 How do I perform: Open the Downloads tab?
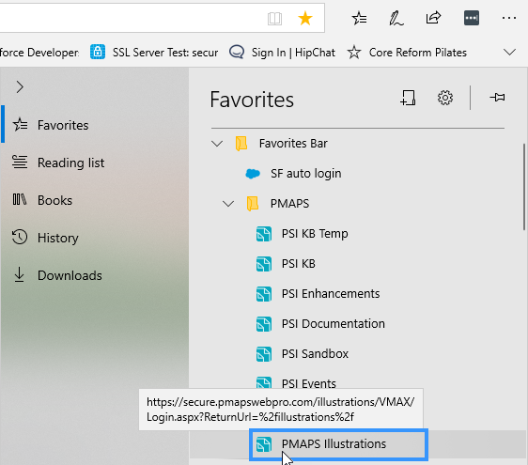coord(57,275)
